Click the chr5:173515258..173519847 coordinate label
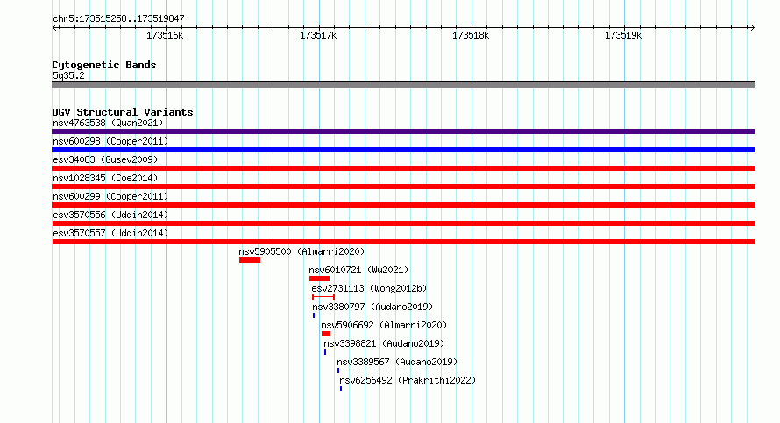 pyautogui.click(x=118, y=18)
